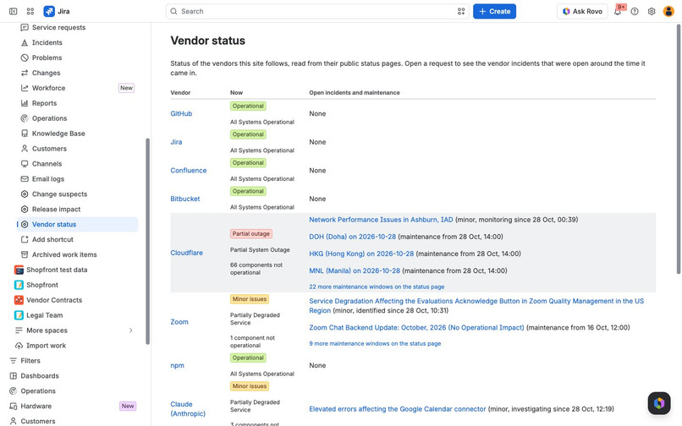Click the main page vertical scrollbar
Viewport: 682px width, 426px height.
tap(679, 149)
